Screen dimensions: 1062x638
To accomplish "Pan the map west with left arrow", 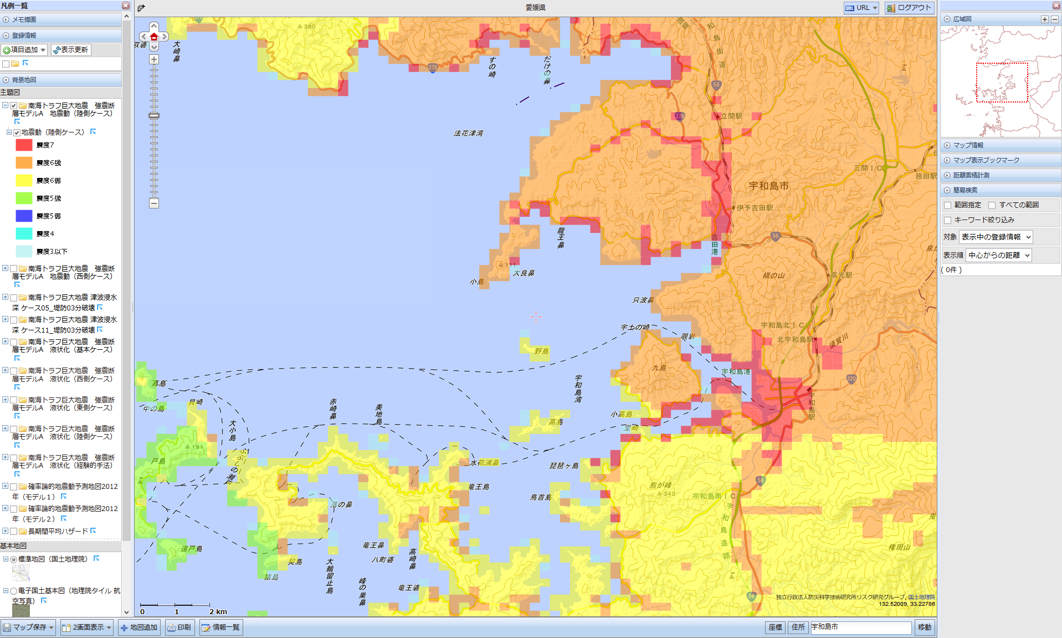I will point(144,37).
